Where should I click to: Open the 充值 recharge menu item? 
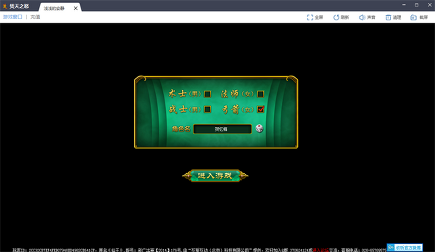(35, 17)
